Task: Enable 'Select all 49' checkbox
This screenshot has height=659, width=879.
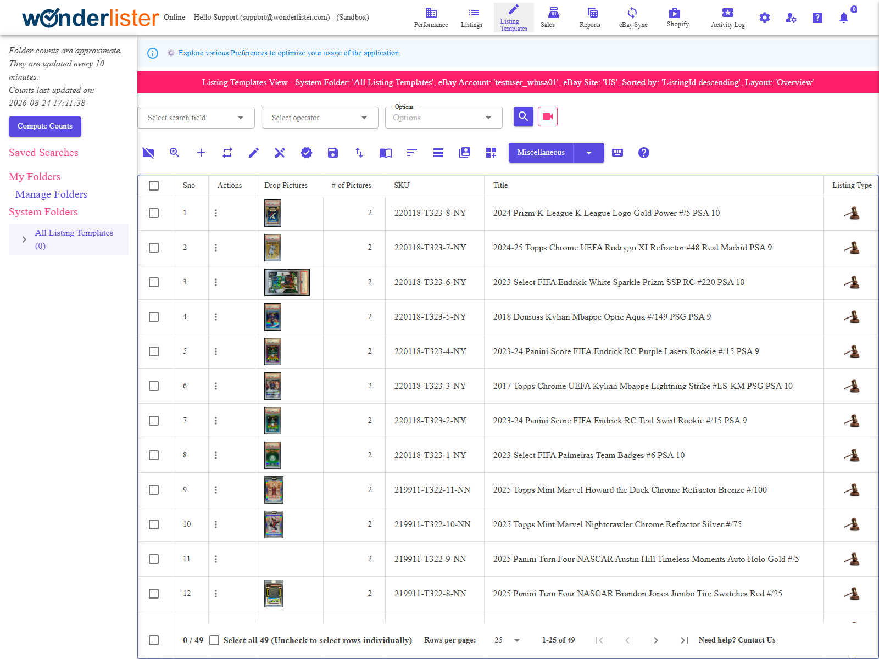Action: 215,640
